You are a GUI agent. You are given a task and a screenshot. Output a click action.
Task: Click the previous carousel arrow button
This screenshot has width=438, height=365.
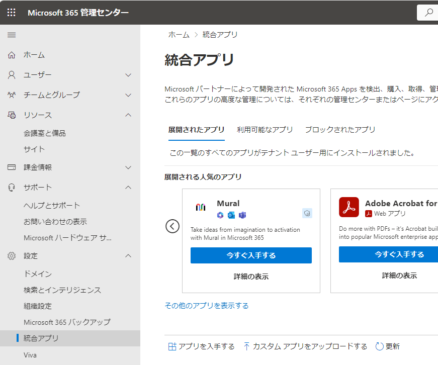[172, 226]
